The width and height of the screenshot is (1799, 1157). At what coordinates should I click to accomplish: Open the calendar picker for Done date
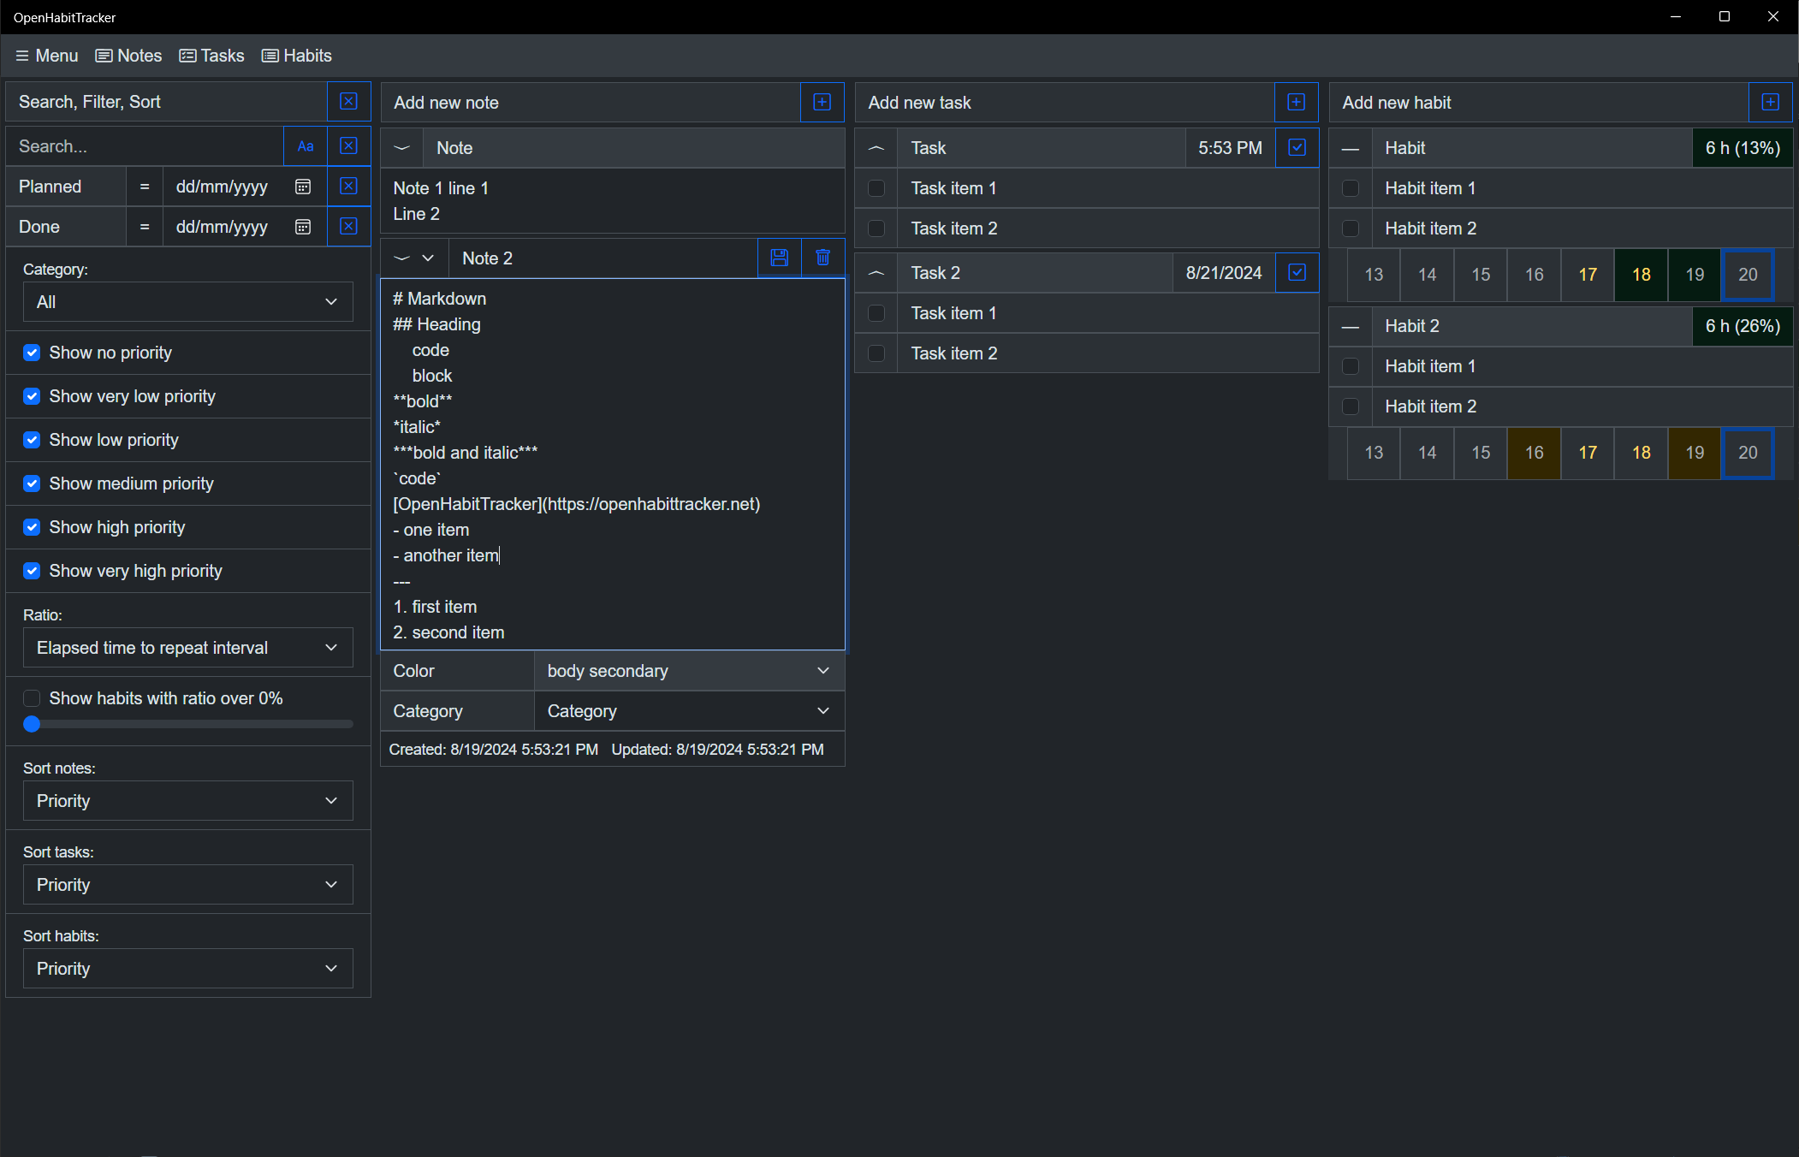coord(303,227)
